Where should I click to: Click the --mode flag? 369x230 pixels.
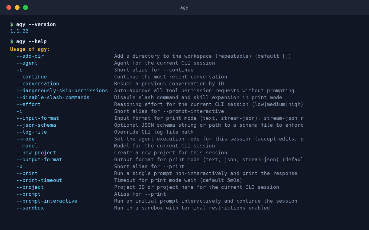click(x=26, y=139)
